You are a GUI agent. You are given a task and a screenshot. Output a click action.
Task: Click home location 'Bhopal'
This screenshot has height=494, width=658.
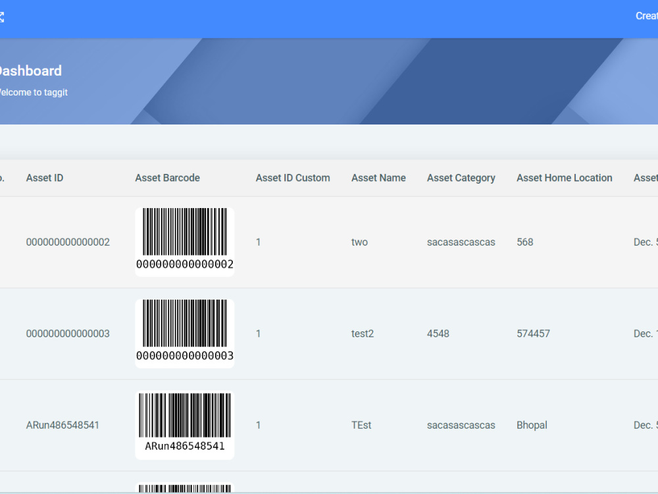click(532, 425)
